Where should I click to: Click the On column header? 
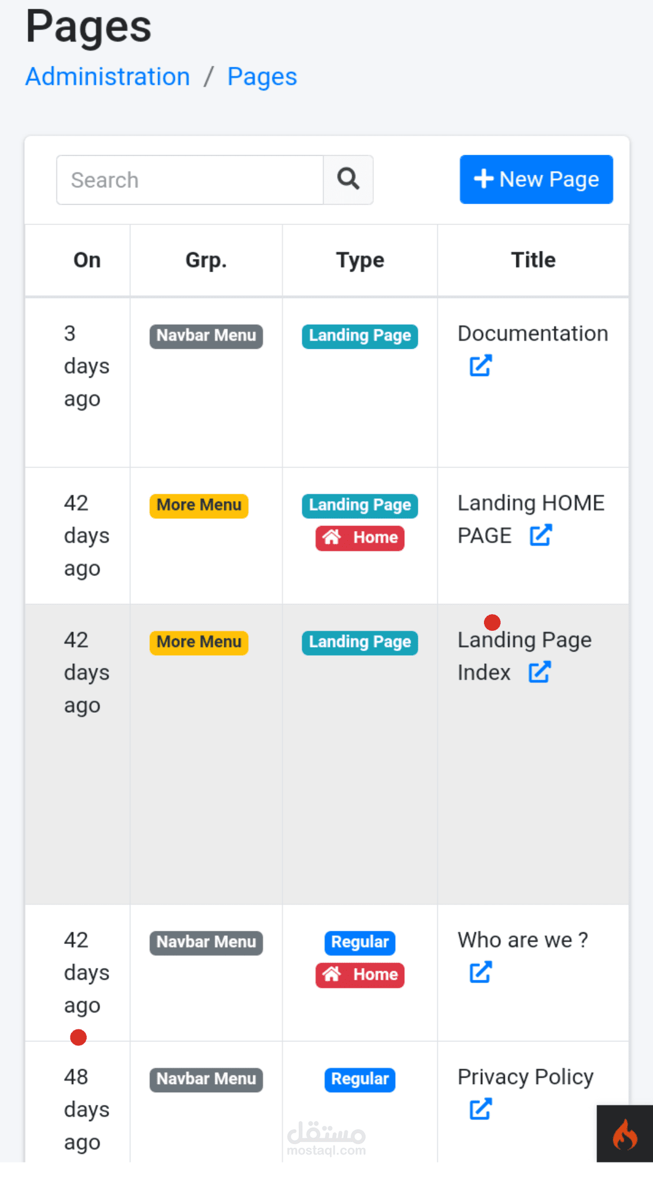[x=87, y=260]
